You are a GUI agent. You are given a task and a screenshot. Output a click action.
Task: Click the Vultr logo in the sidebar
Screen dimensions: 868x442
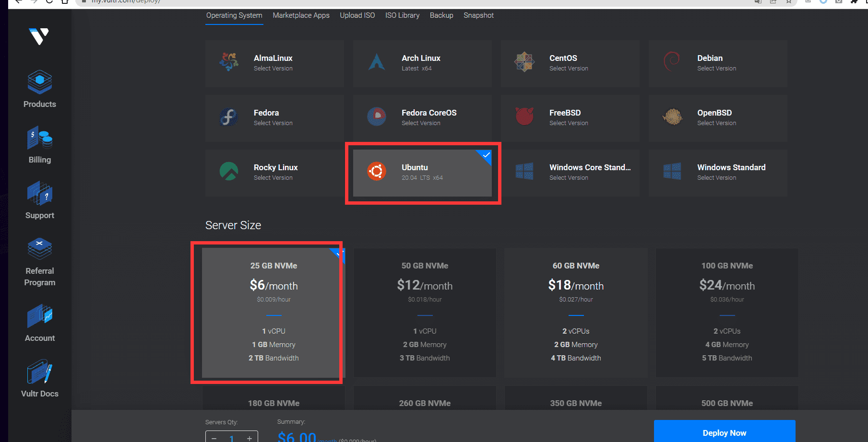point(39,36)
